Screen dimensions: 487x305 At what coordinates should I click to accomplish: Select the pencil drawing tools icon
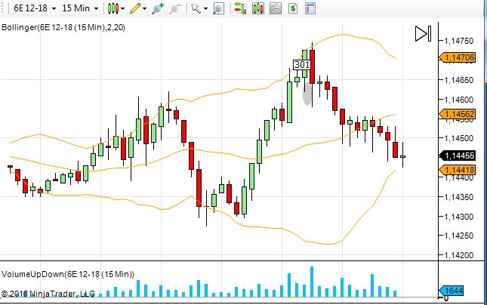pyautogui.click(x=135, y=9)
